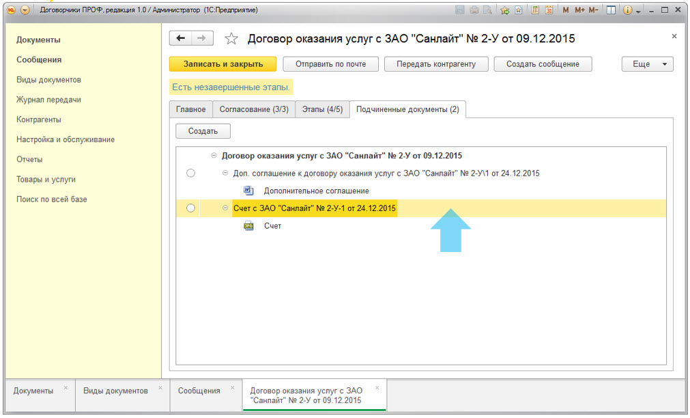Open main menu round arrow button
690x418 pixels.
25,10
